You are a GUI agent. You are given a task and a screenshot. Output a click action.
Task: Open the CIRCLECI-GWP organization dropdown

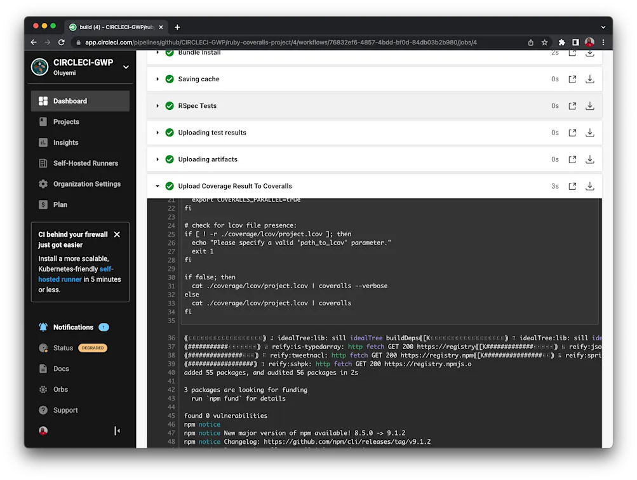[x=126, y=67]
